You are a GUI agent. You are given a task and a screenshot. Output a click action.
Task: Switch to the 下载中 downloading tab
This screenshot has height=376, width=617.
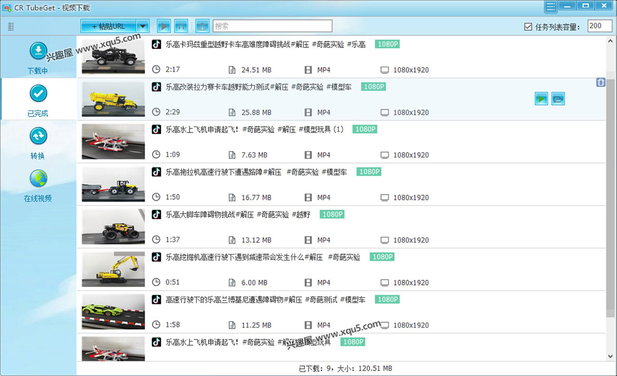click(x=38, y=58)
